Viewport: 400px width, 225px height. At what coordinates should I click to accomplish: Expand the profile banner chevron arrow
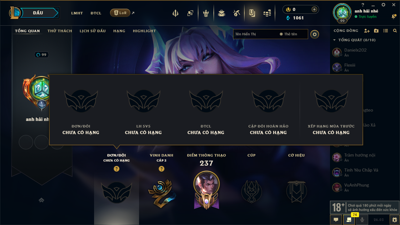point(41,200)
